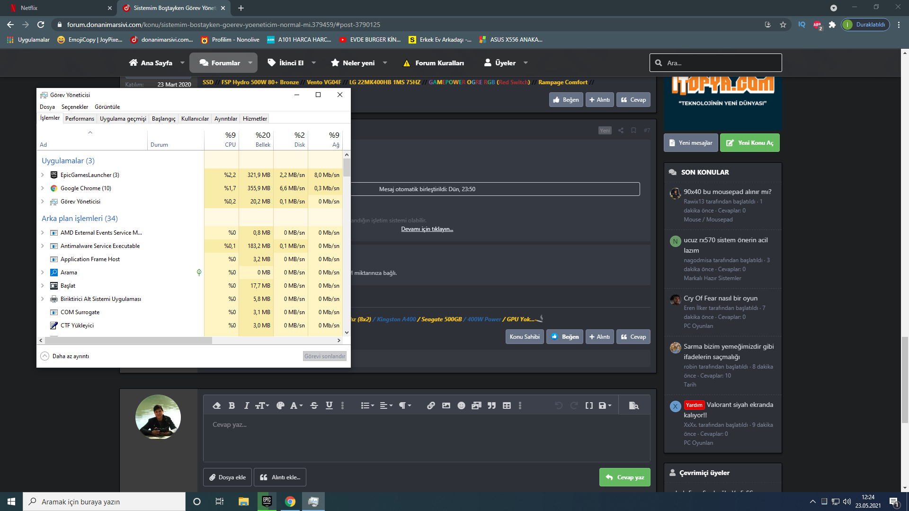
Task: Expand Google Chrome process group
Action: (43, 188)
